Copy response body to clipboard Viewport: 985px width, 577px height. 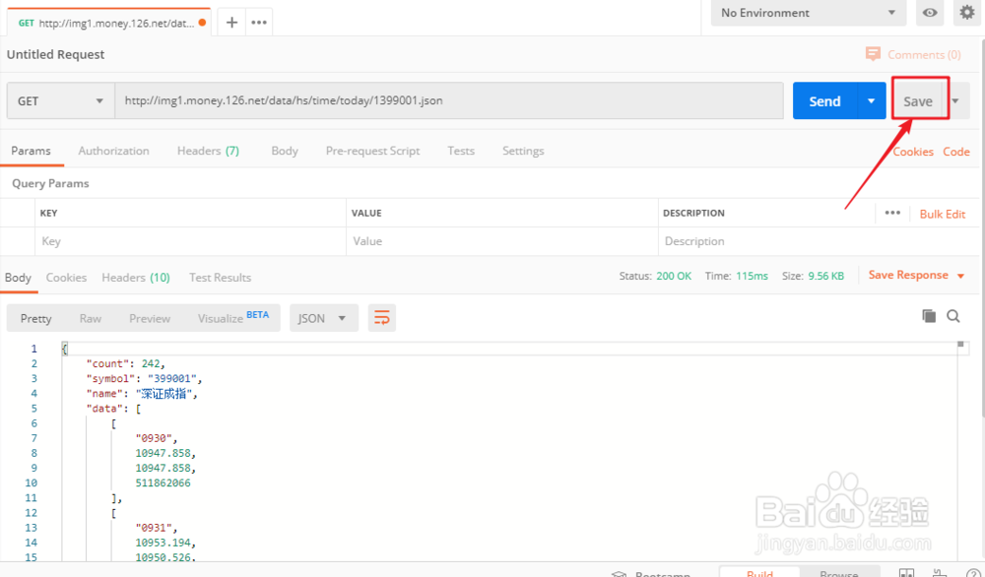pos(929,316)
